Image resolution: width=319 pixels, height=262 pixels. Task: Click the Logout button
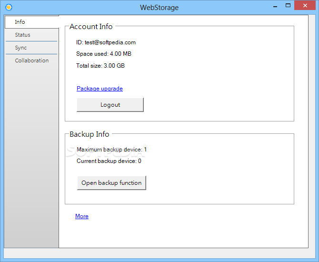coord(110,105)
